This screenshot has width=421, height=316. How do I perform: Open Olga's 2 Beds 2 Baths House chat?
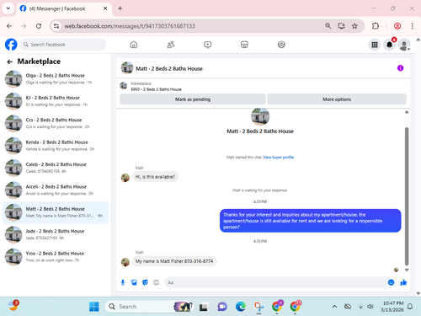click(x=56, y=79)
